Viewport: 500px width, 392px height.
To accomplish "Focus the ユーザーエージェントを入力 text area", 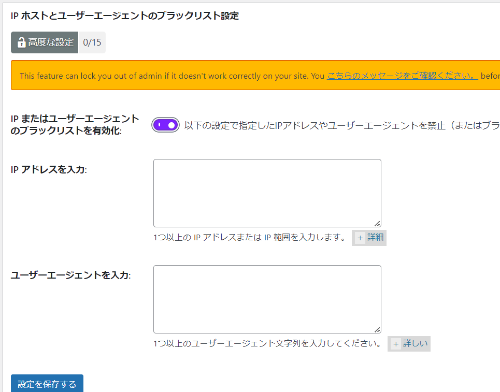I will click(x=267, y=299).
